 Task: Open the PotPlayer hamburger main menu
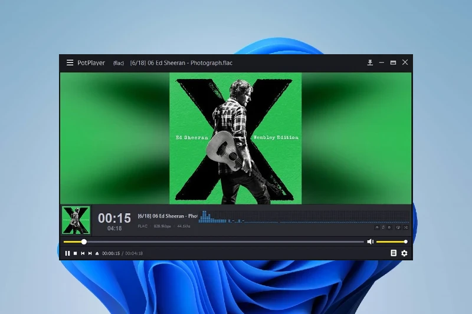coord(70,62)
